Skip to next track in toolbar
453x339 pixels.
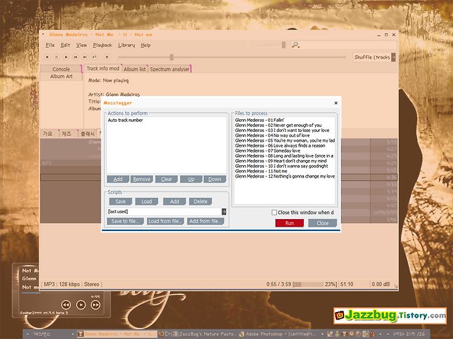point(85,57)
